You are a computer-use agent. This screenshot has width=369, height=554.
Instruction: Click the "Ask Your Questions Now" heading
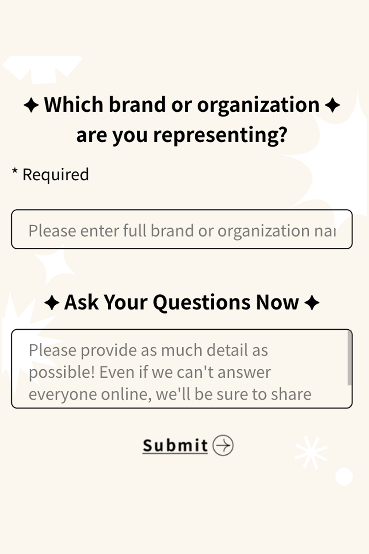point(181,302)
